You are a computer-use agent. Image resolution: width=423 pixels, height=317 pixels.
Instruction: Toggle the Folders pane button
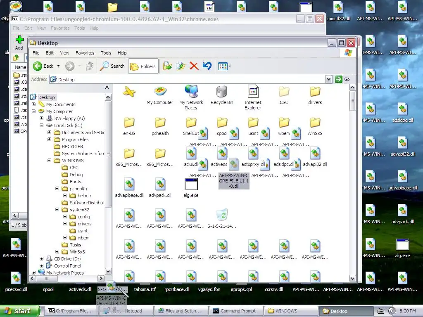point(143,66)
